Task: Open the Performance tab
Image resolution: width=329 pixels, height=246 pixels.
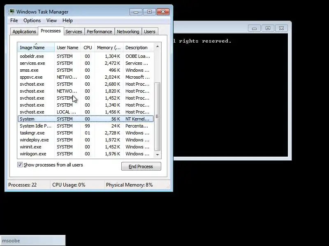Action: coord(100,32)
